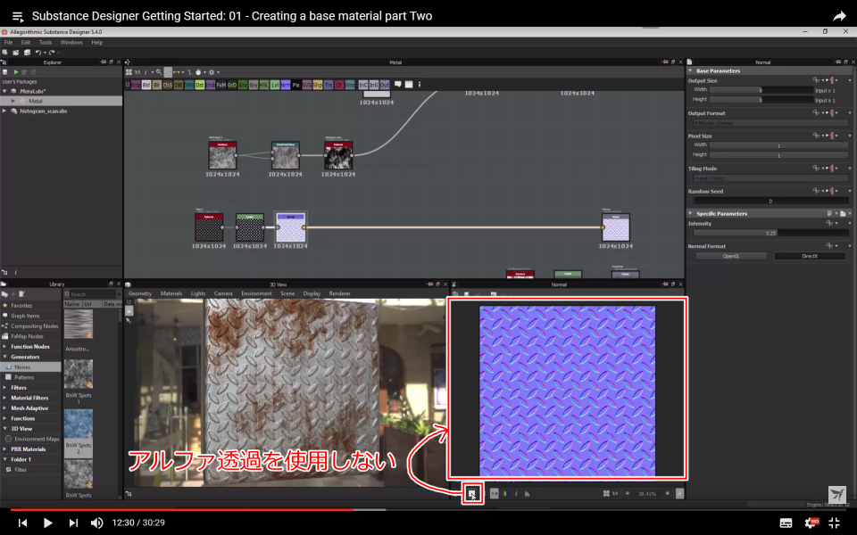Add an Output (Out) node

click(x=385, y=86)
